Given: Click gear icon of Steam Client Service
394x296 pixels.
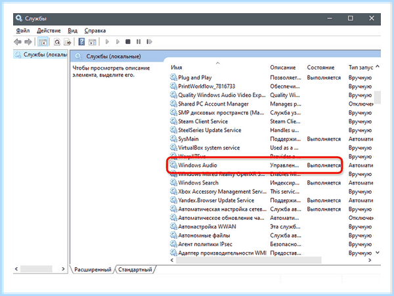Looking at the screenshot, I should click(x=173, y=121).
